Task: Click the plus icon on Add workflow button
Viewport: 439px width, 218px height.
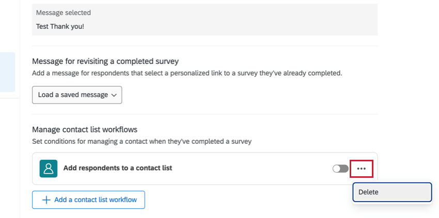Action: click(x=45, y=200)
